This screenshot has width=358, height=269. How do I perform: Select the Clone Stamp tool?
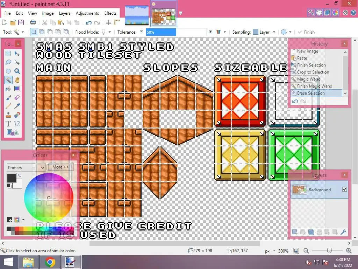(x=8, y=115)
